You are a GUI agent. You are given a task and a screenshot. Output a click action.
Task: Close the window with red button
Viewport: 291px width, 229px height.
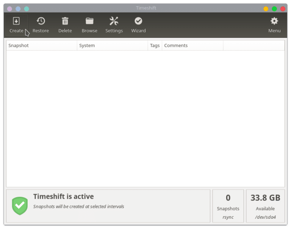point(283,9)
